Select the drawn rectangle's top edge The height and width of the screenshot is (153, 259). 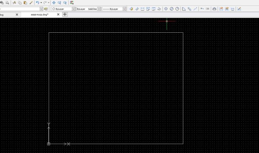[x=116, y=32]
